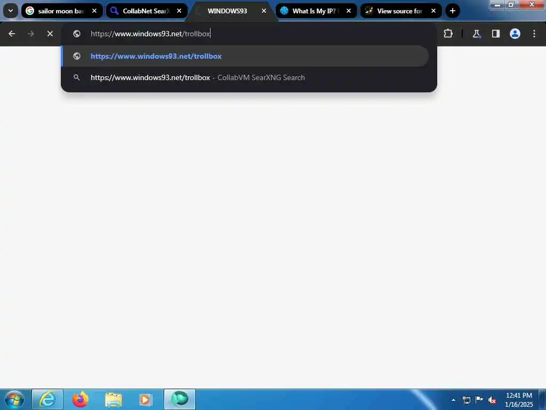Image resolution: width=546 pixels, height=410 pixels.
Task: Open the network status tray icon
Action: point(466,400)
